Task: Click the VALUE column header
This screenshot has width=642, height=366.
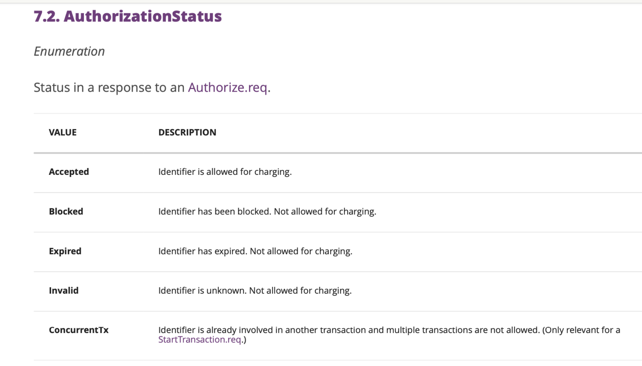Action: [63, 132]
